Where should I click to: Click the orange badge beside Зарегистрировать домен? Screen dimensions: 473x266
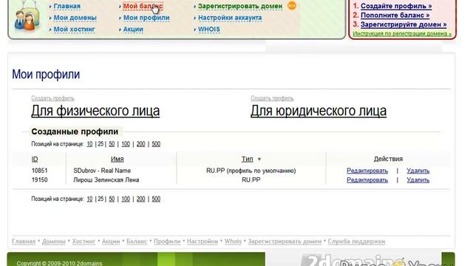click(x=292, y=5)
